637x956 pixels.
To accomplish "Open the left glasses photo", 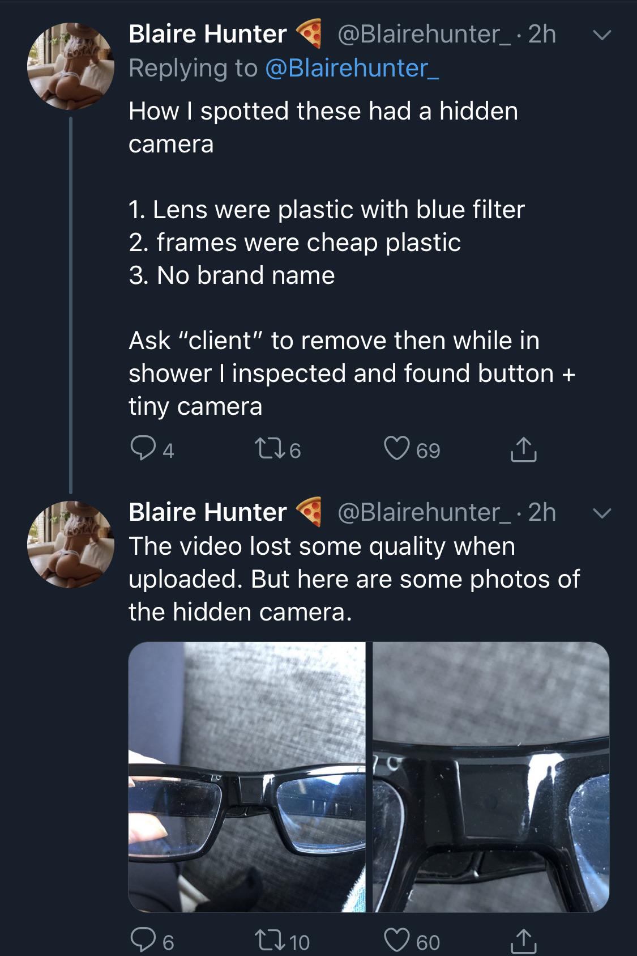I will tap(247, 776).
